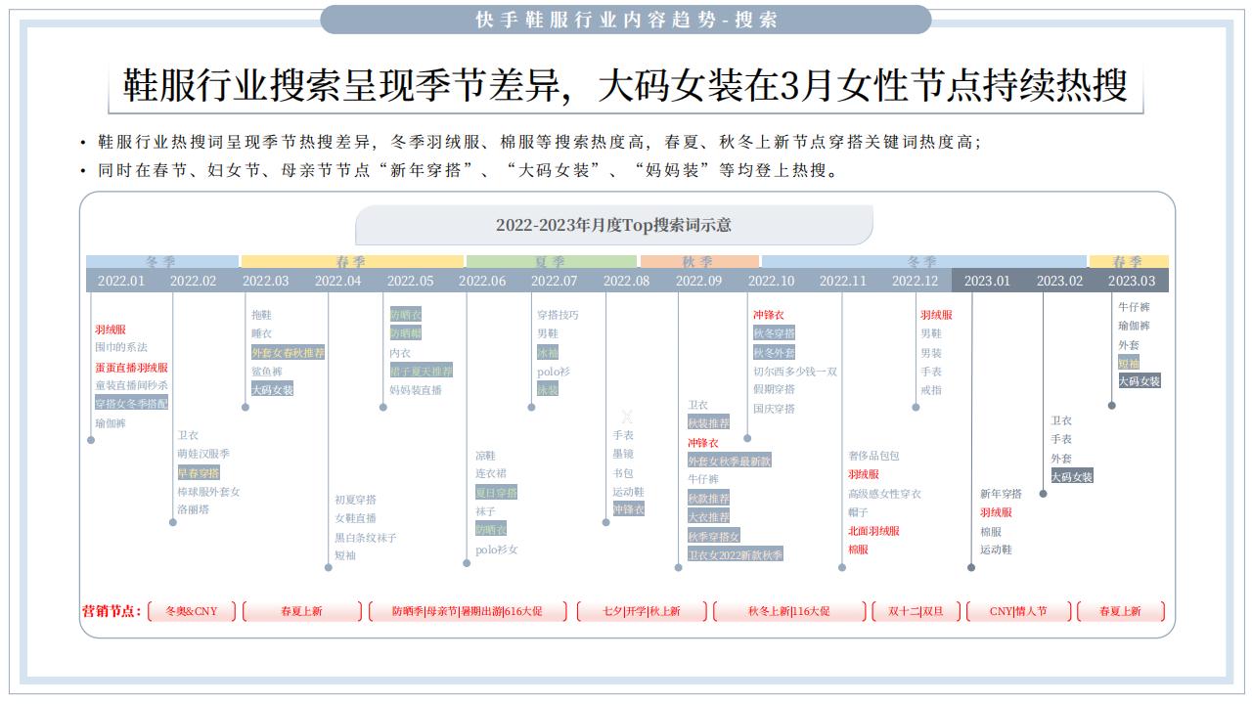Select the highlighted keyword 夏日穿搭
Image resolution: width=1252 pixels, height=704 pixels.
(496, 492)
